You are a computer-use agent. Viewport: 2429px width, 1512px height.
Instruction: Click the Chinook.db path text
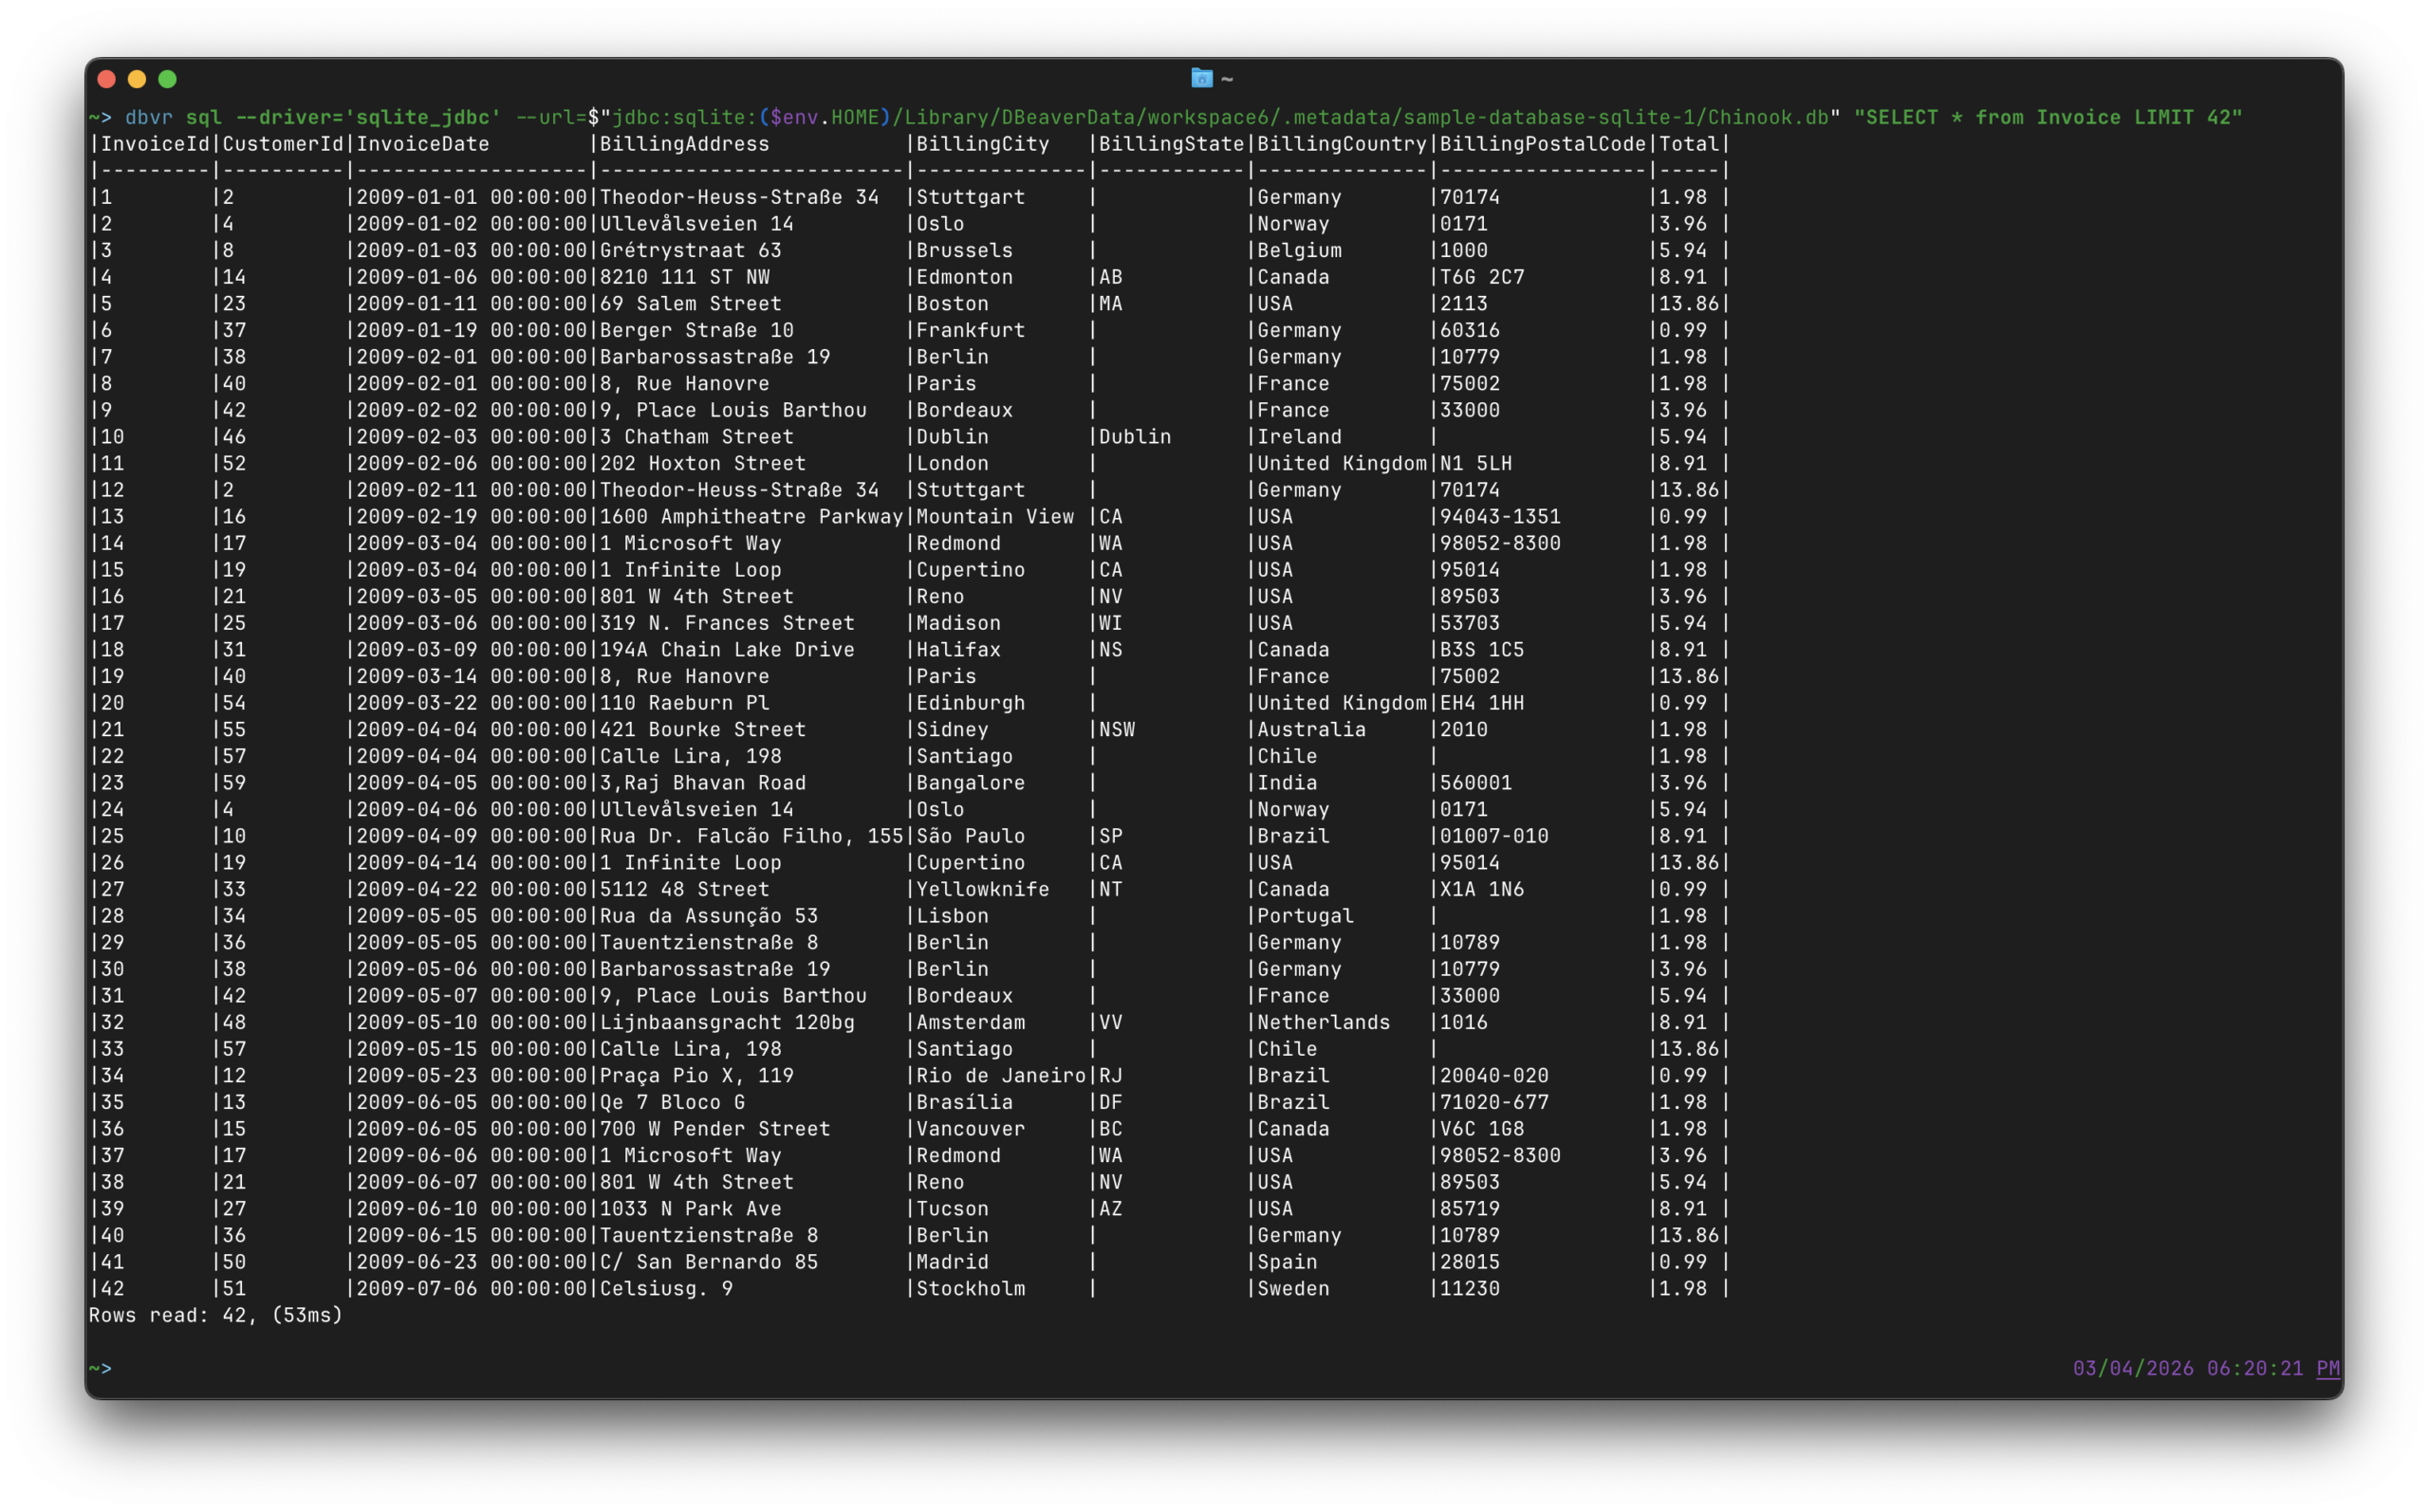1767,117
